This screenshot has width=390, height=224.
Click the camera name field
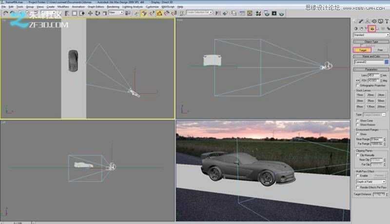pyautogui.click(x=369, y=62)
